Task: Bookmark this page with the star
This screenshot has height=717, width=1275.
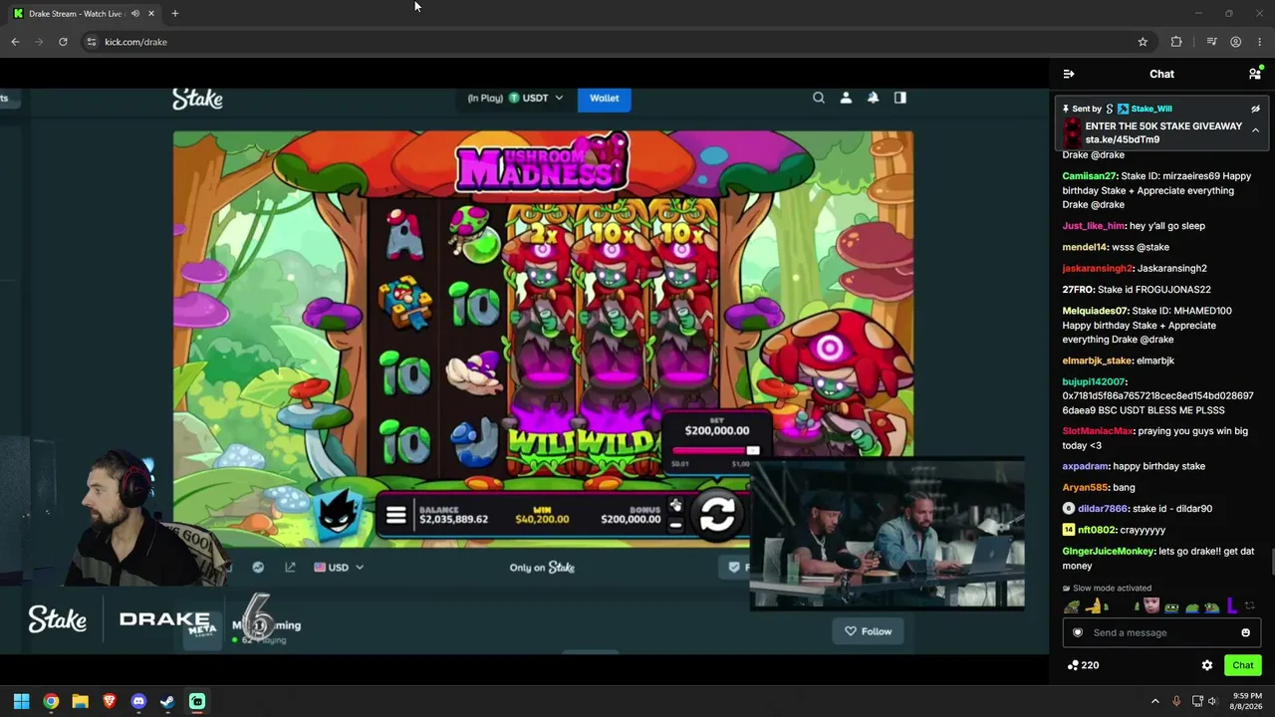Action: tap(1143, 42)
